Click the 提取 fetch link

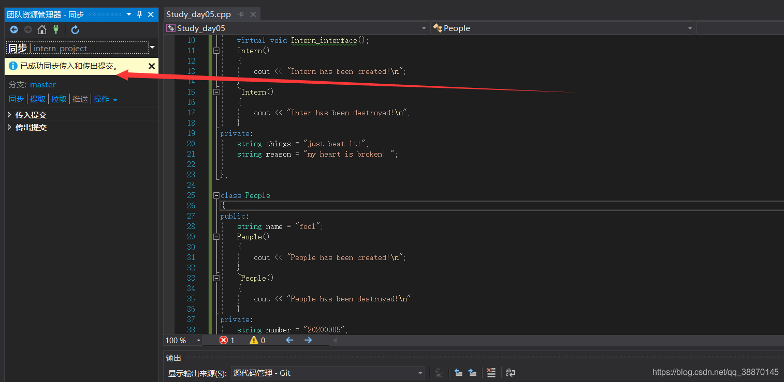[x=38, y=99]
